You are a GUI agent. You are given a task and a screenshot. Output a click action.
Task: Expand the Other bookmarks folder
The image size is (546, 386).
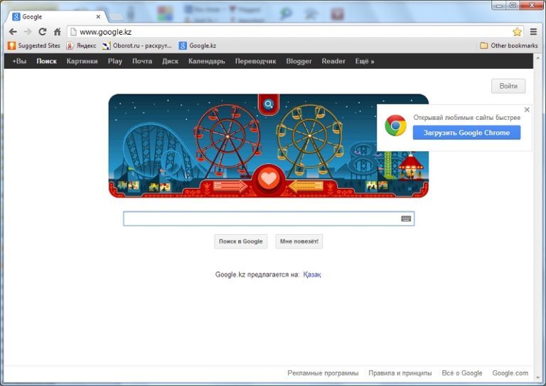point(509,45)
